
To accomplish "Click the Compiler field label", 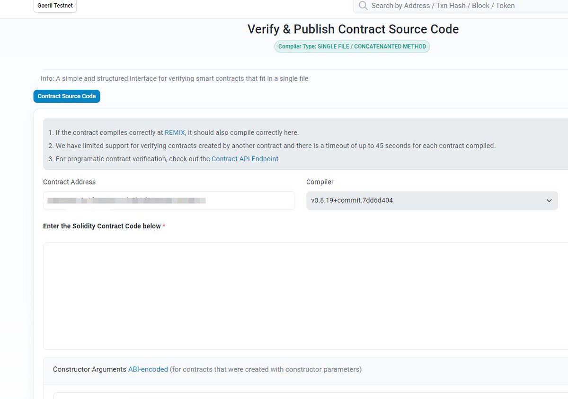I will coord(320,182).
